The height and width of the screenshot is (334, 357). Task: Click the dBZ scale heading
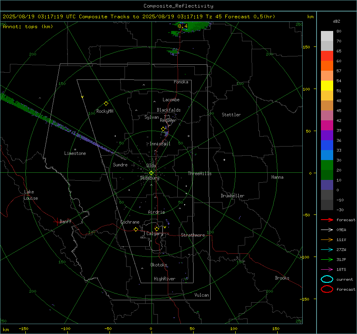[336, 21]
